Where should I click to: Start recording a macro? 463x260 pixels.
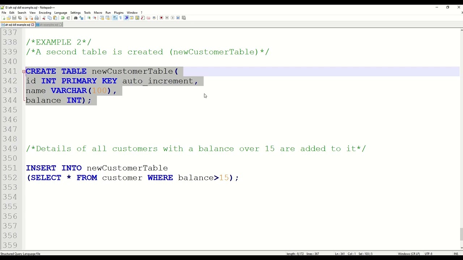click(161, 18)
